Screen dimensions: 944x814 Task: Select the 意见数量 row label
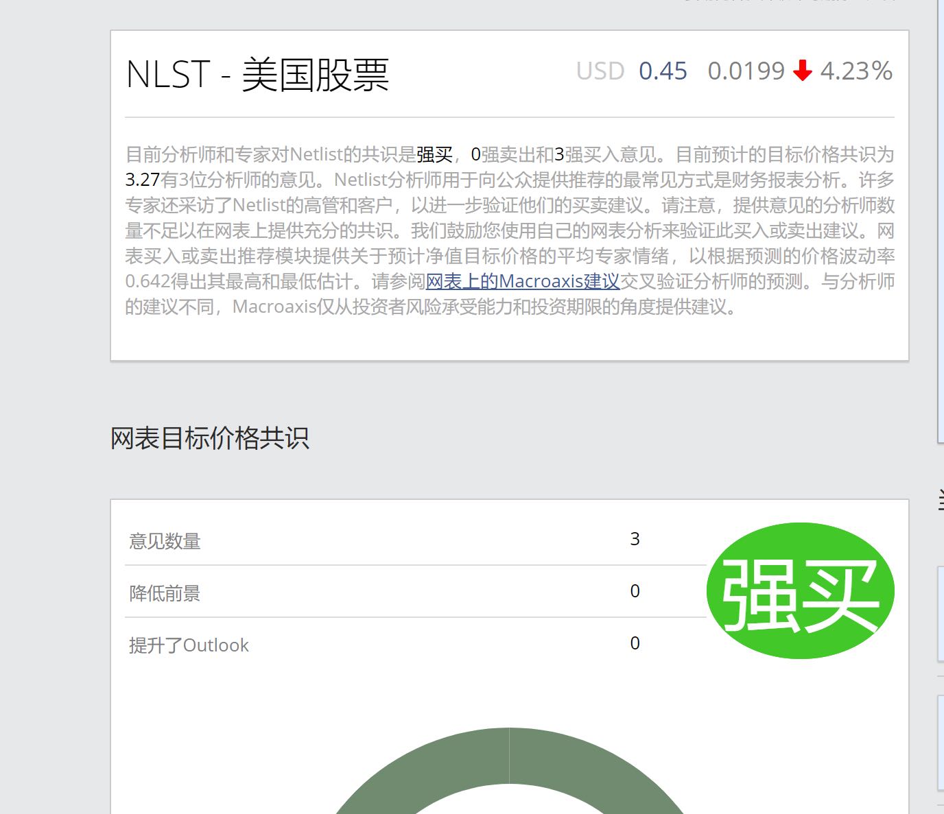click(165, 541)
